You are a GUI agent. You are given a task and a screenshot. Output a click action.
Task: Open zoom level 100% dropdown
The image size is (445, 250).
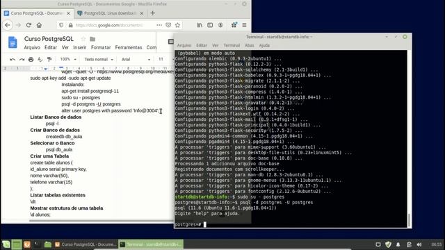pyautogui.click(x=68, y=59)
